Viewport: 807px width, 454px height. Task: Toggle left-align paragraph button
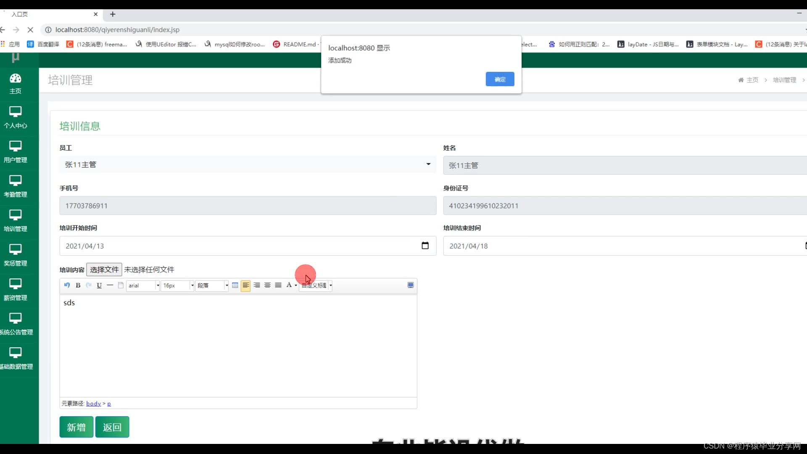tap(246, 285)
